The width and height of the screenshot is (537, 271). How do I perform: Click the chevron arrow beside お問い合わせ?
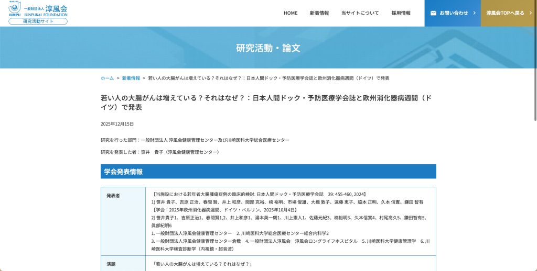click(x=474, y=13)
